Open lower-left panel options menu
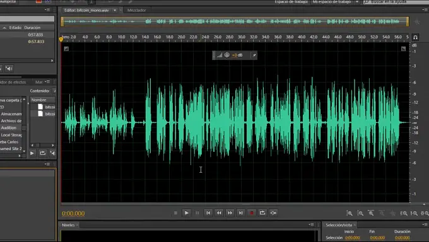Image resolution: width=429 pixels, height=242 pixels. (x=47, y=164)
